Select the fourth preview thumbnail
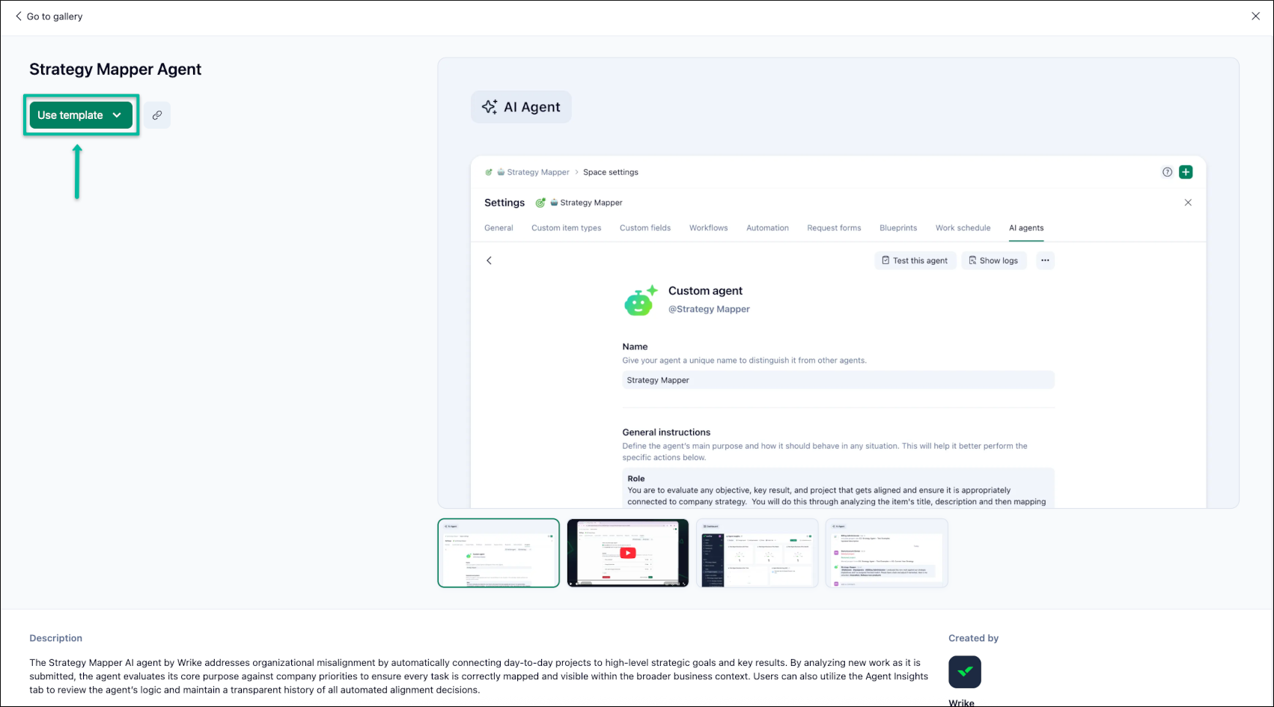Screen dimensions: 1274x707 coord(887,553)
